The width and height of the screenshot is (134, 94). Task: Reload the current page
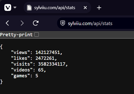click(x=36, y=23)
